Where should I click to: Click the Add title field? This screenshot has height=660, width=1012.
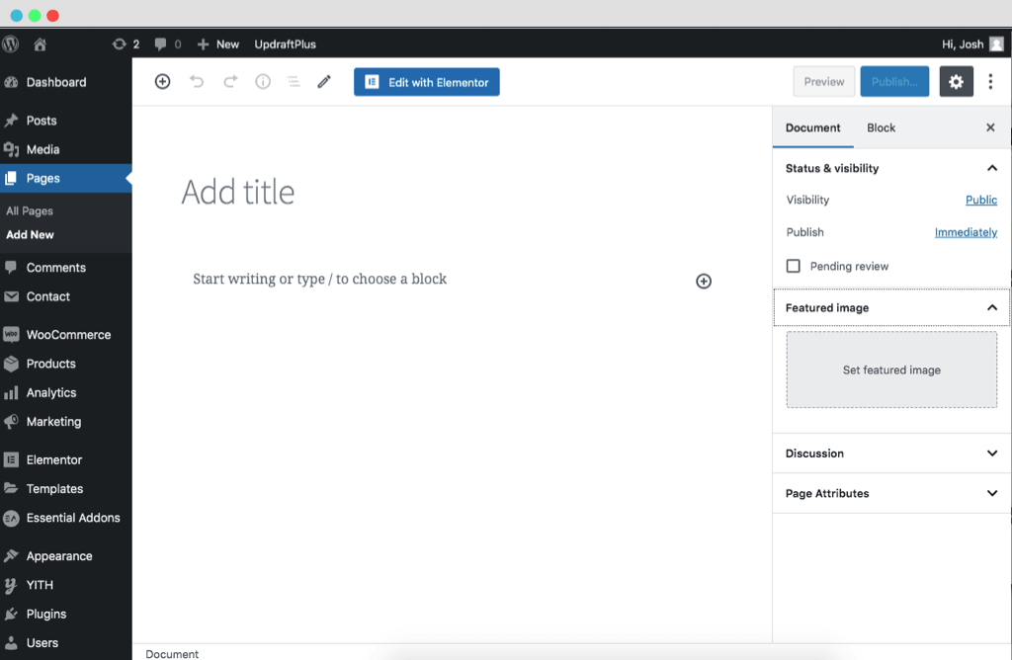tap(237, 192)
